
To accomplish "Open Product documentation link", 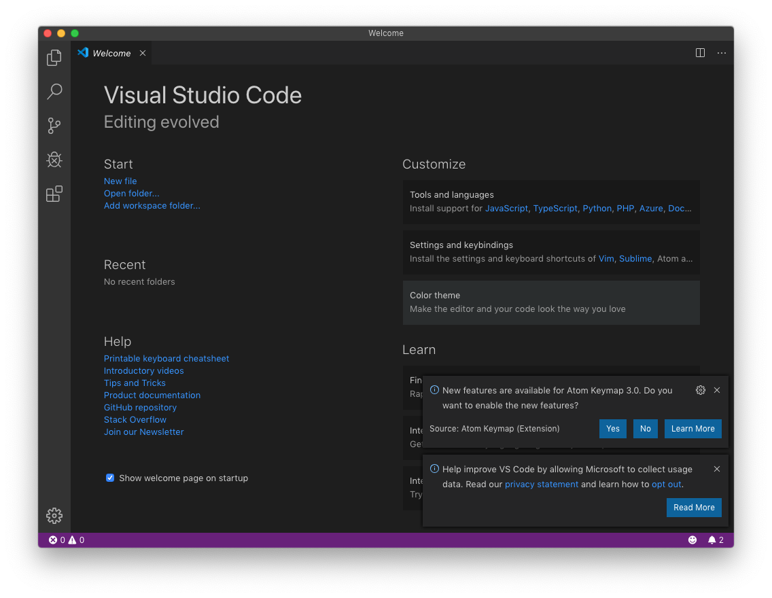I will coord(152,395).
